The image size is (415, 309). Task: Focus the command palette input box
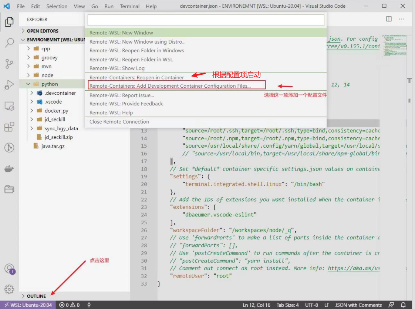point(206,20)
